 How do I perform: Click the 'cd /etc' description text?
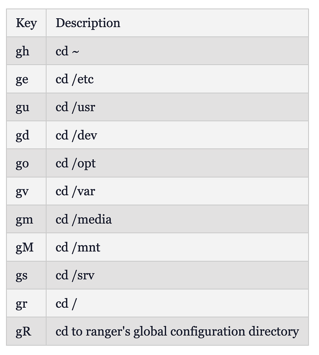[75, 79]
